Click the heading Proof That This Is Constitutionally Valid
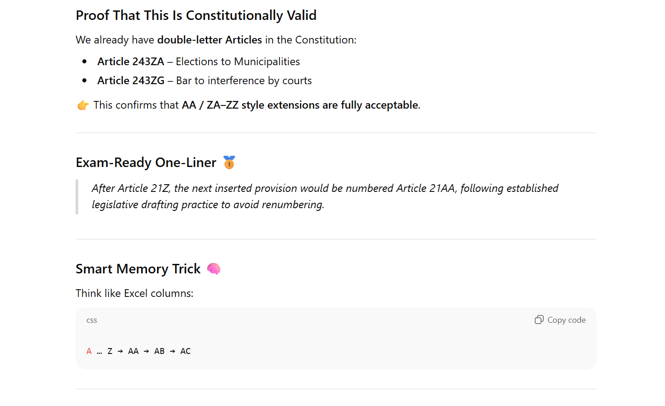The height and width of the screenshot is (406, 665). coord(196,15)
